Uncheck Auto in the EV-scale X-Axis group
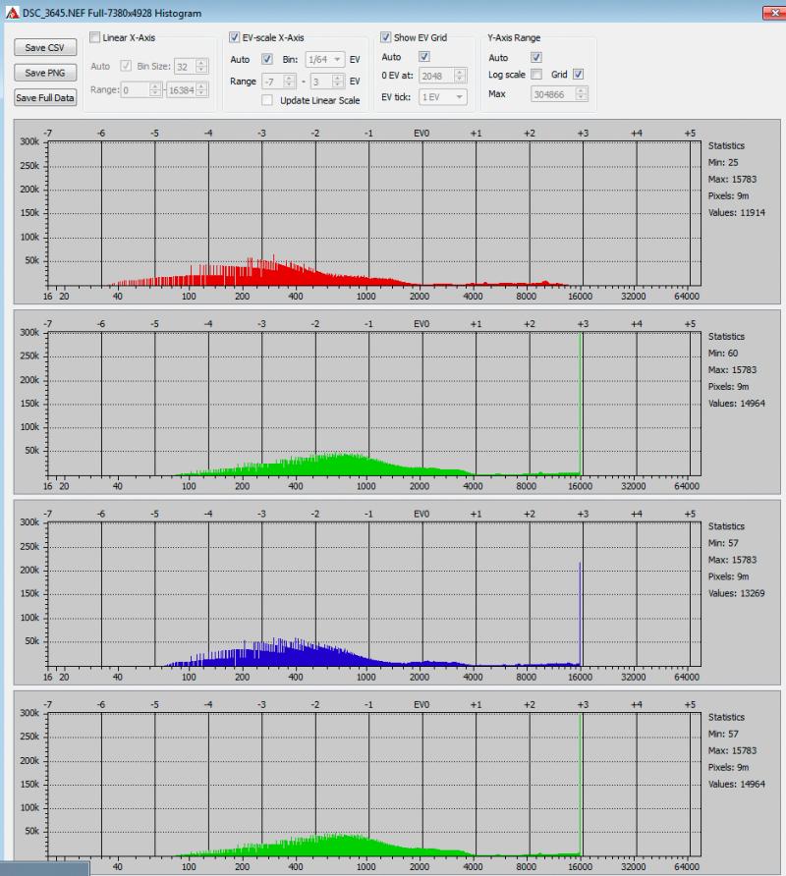This screenshot has height=876, width=786. pyautogui.click(x=267, y=59)
